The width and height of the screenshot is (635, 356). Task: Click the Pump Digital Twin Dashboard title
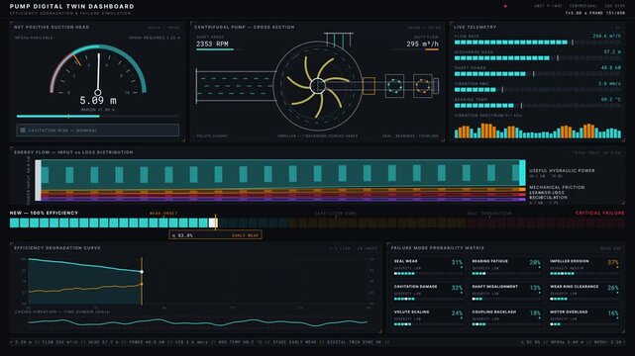coord(71,7)
